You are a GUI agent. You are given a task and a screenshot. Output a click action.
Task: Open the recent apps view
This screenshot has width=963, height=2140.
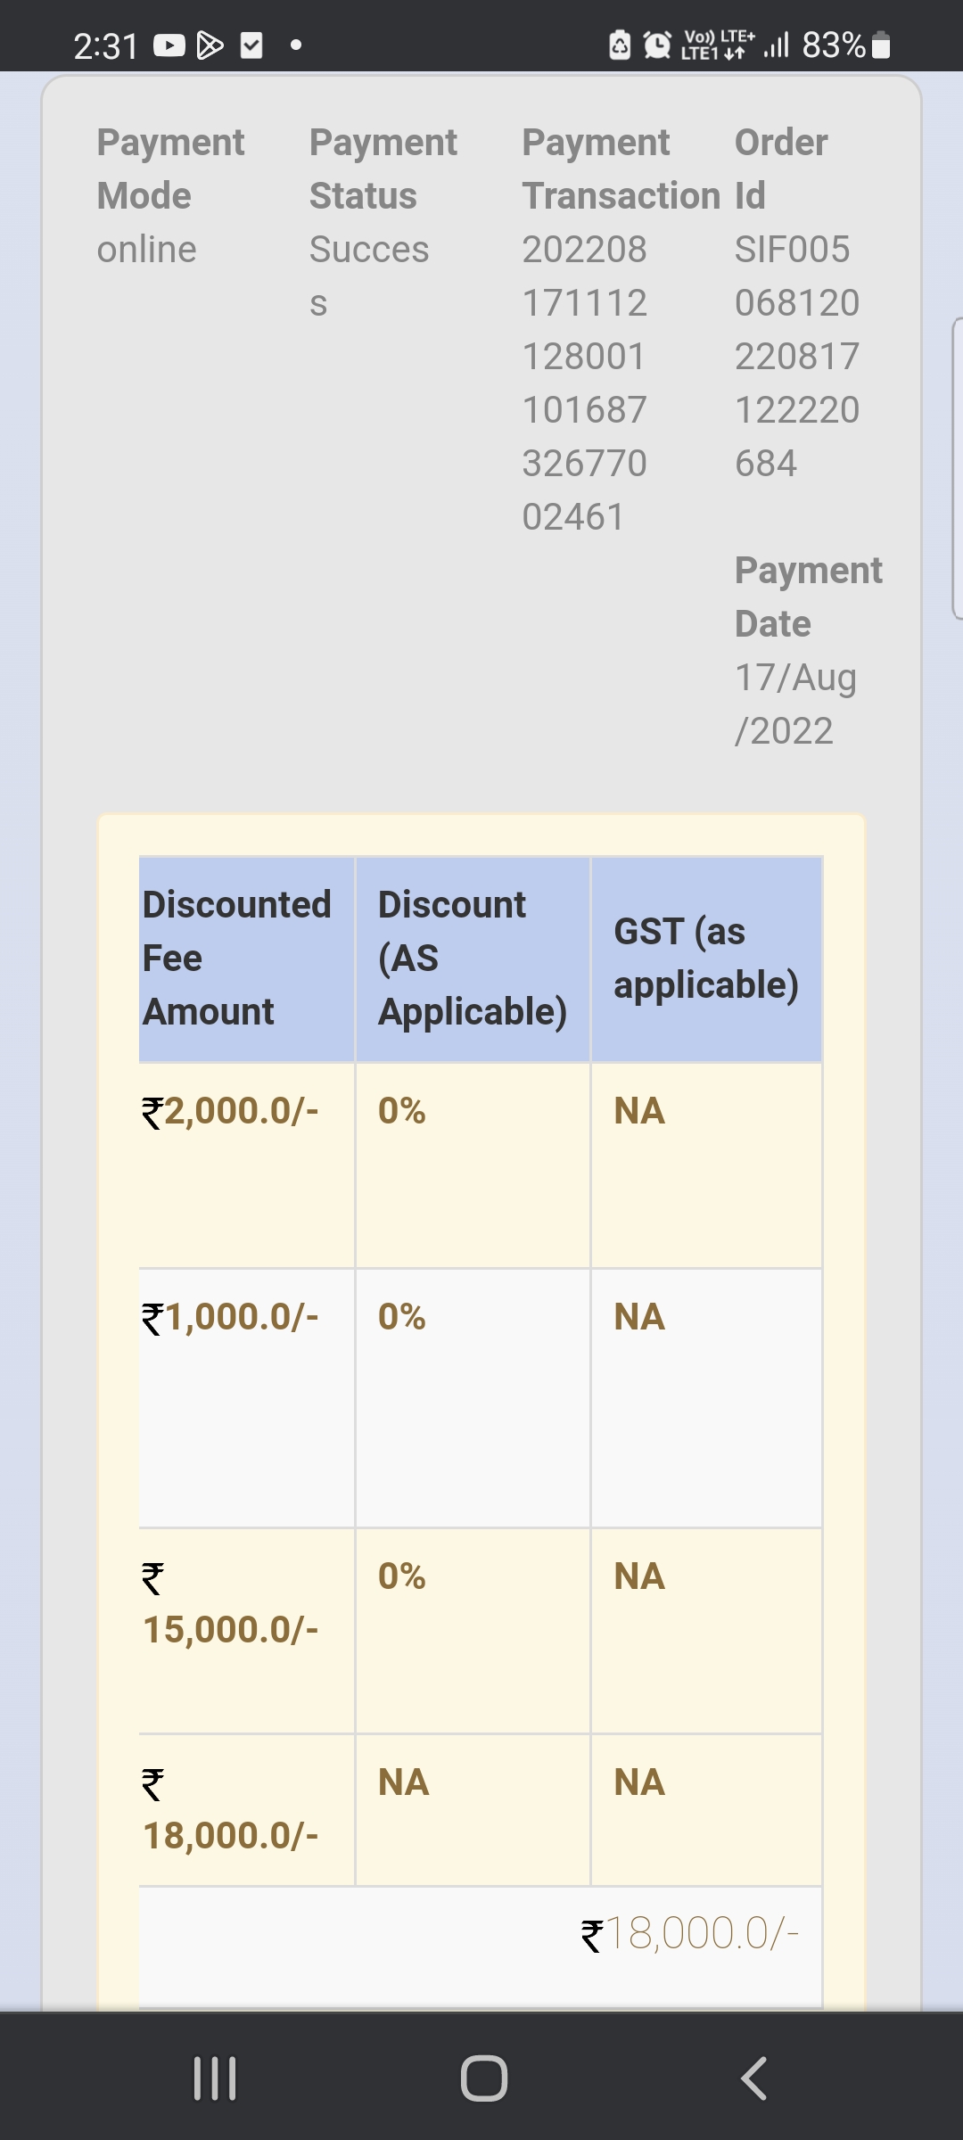pos(215,2078)
